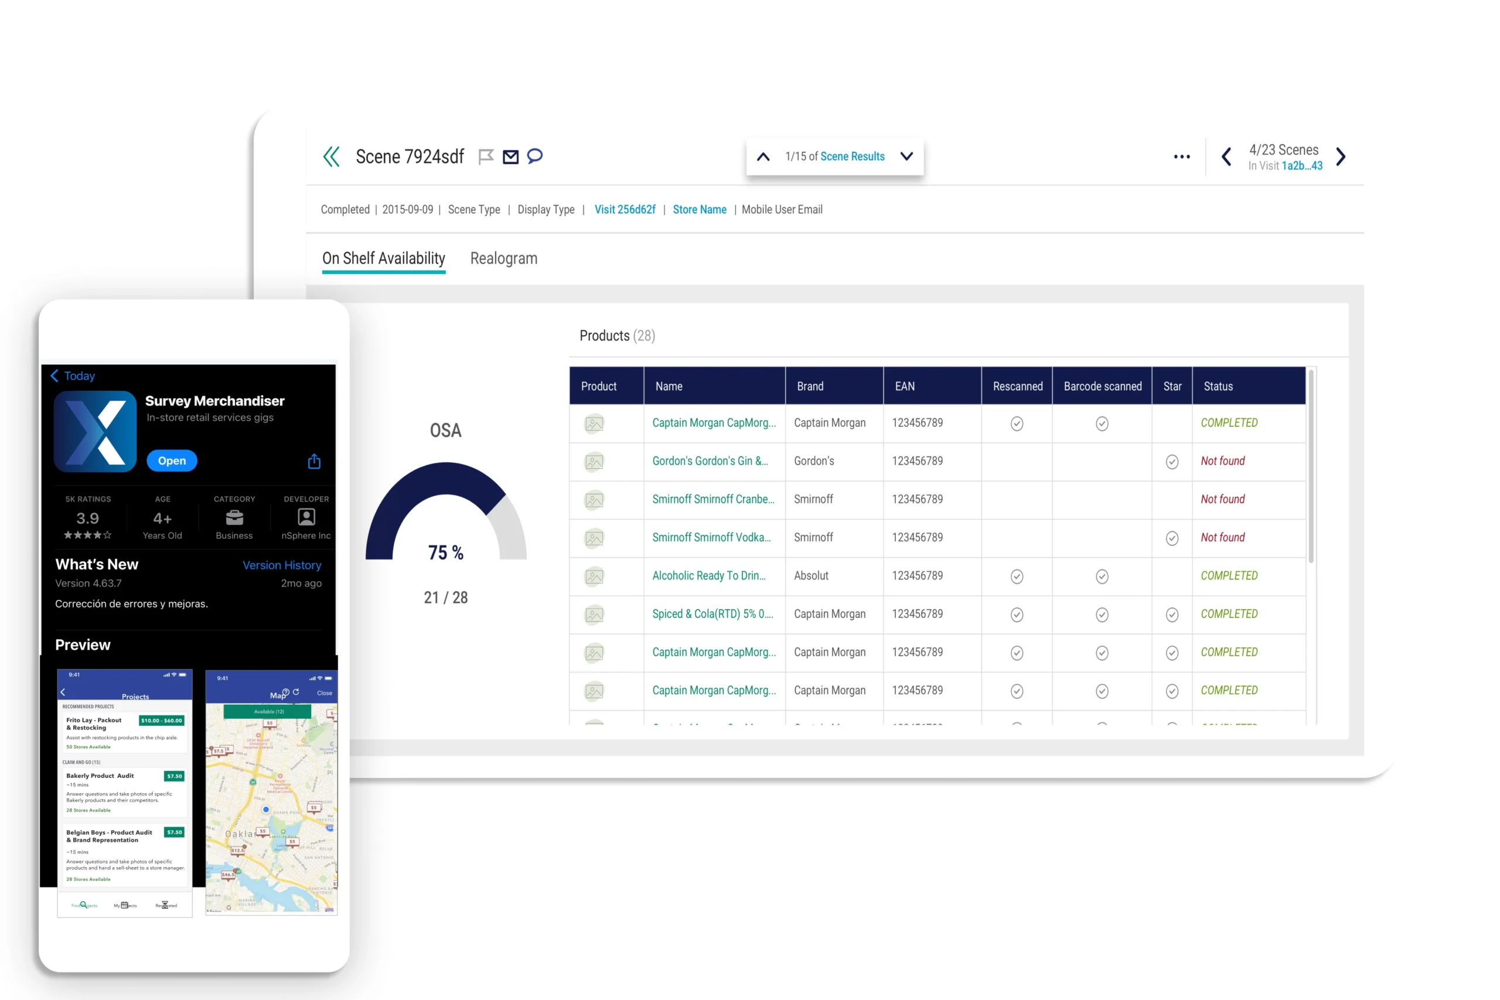Select the On Shelf Availability tab

383,258
